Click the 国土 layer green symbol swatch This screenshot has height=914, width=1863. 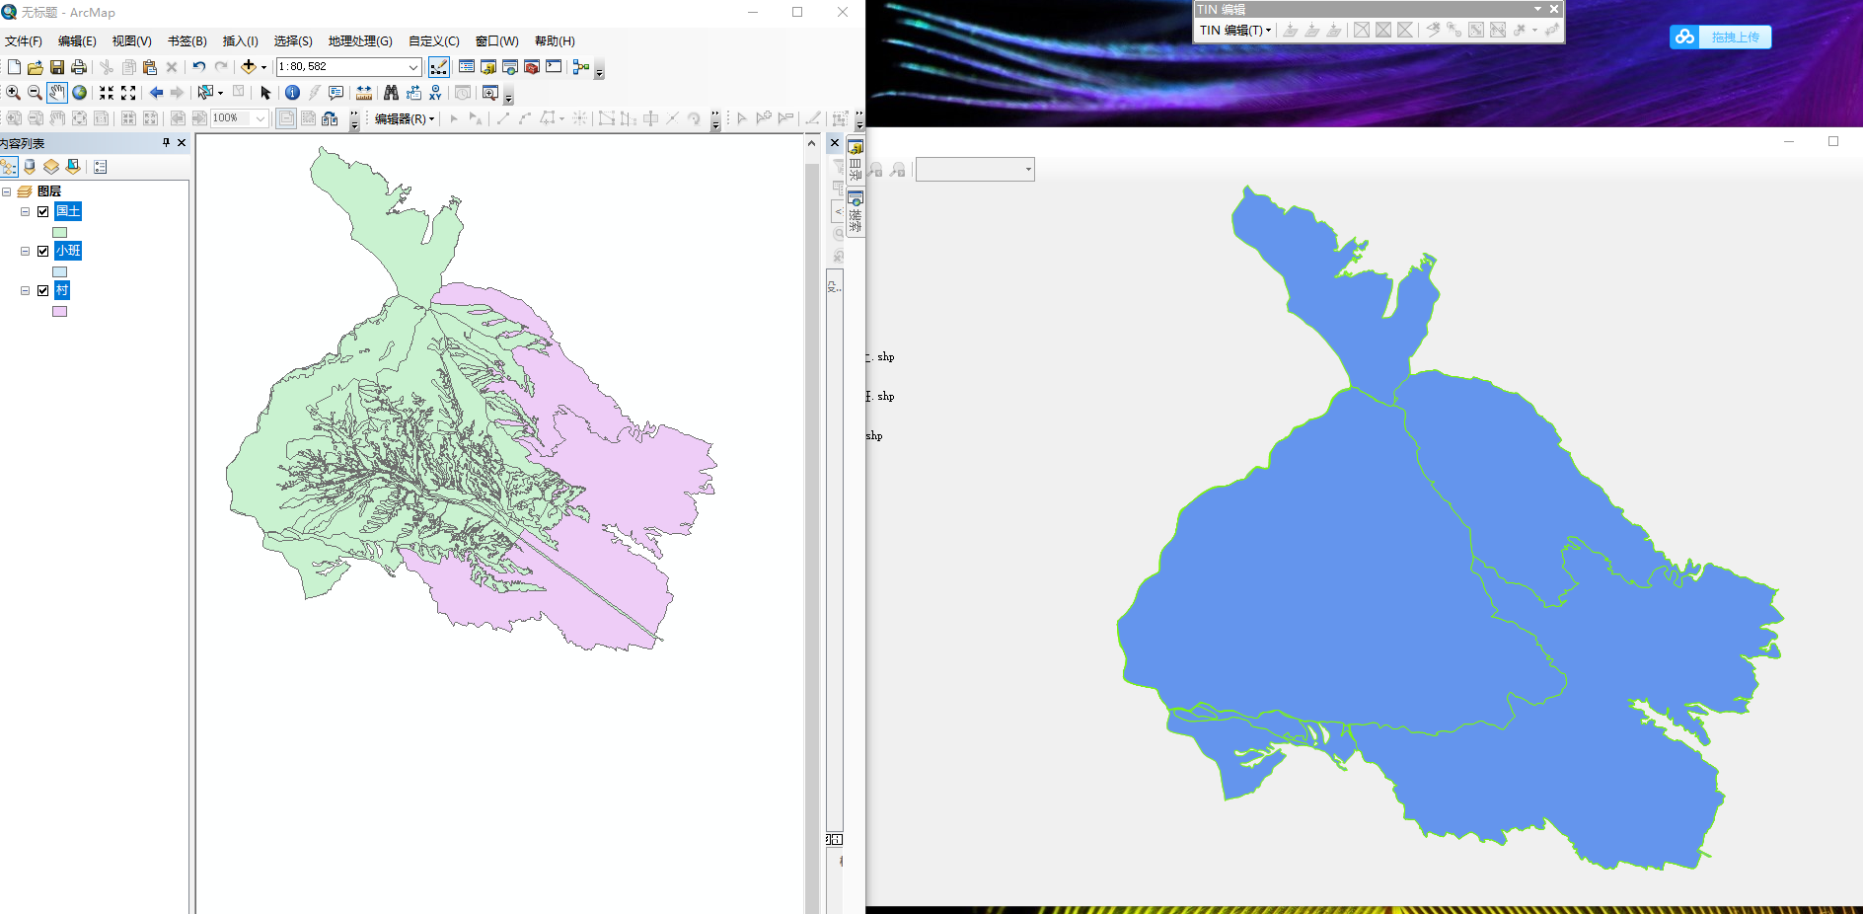click(x=59, y=232)
